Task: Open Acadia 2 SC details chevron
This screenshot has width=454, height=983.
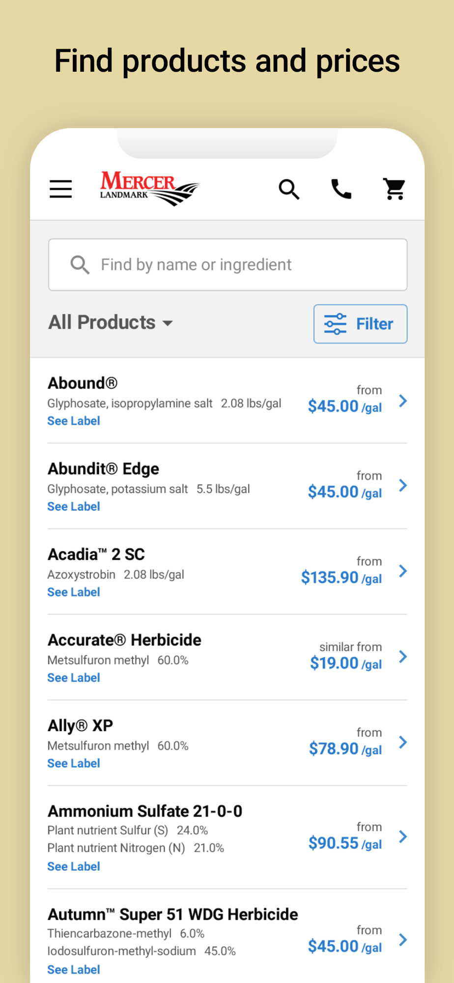Action: (403, 571)
